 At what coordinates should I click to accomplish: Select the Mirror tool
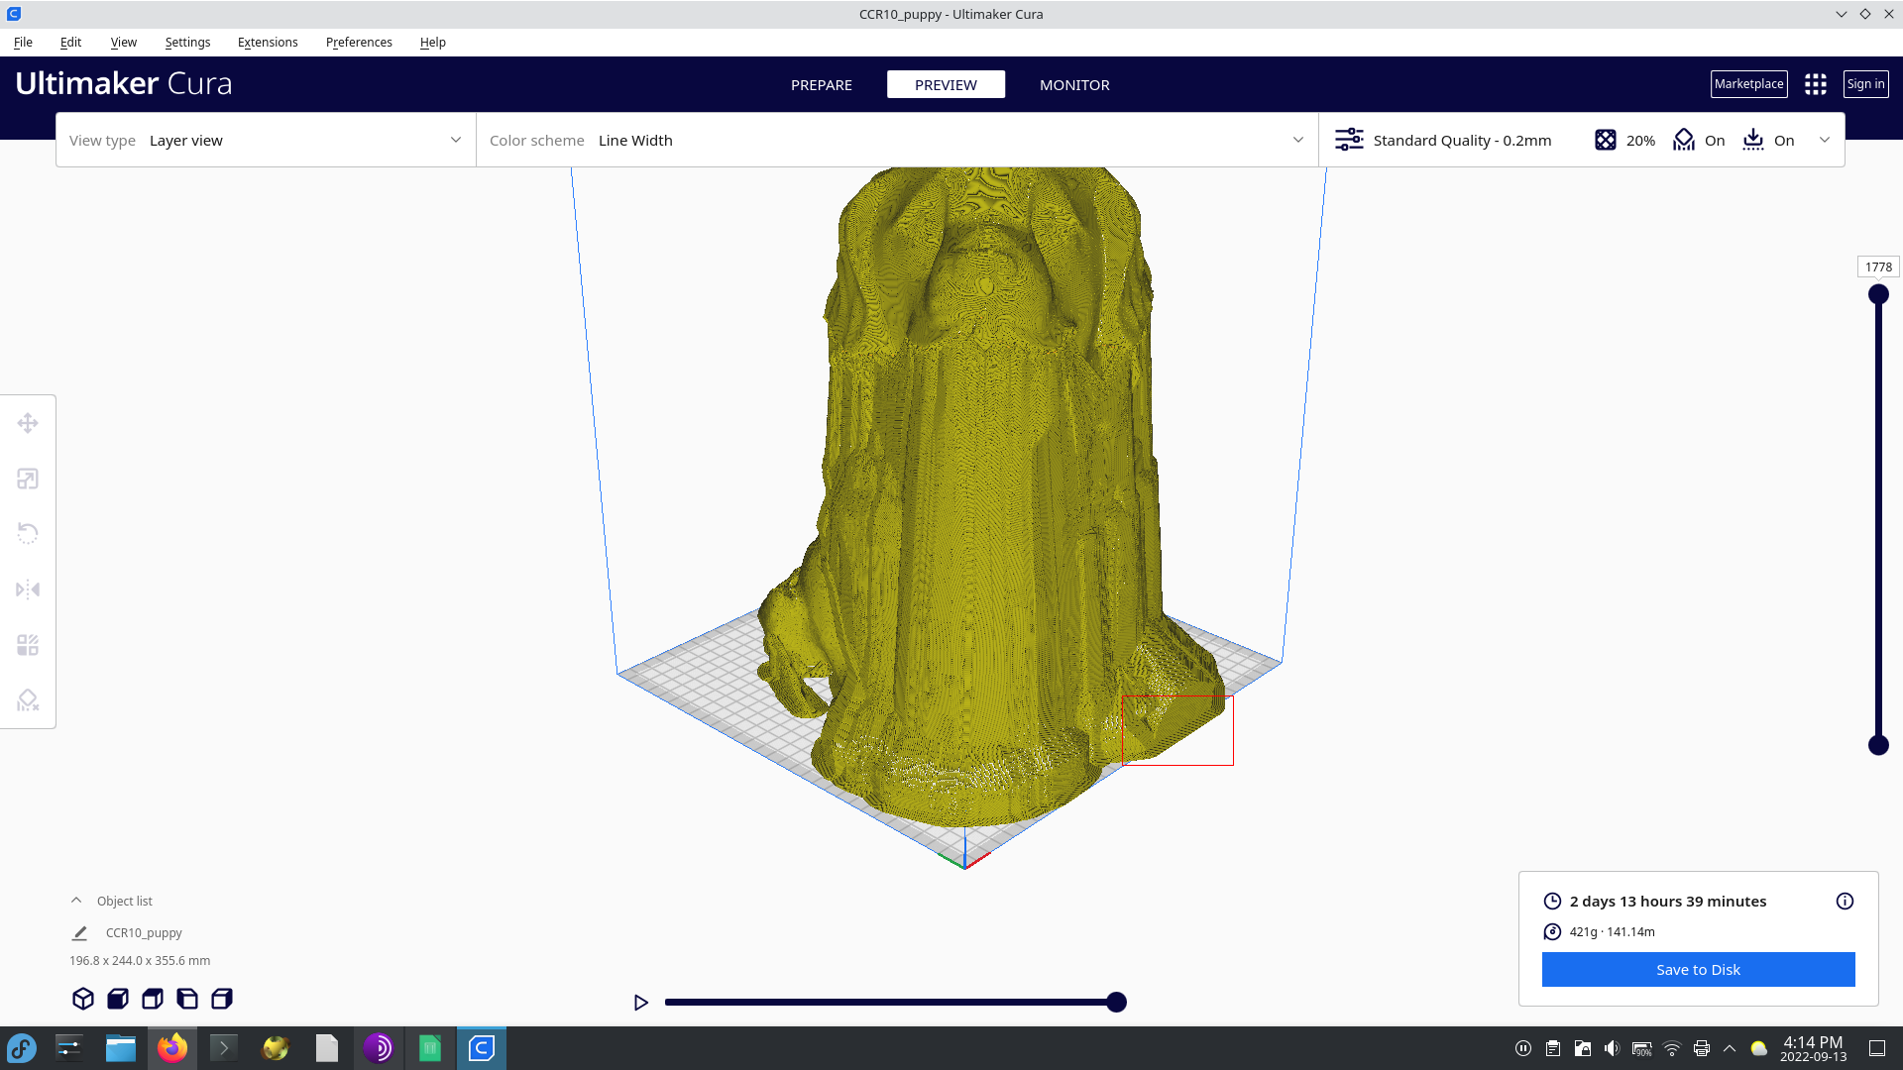28,589
